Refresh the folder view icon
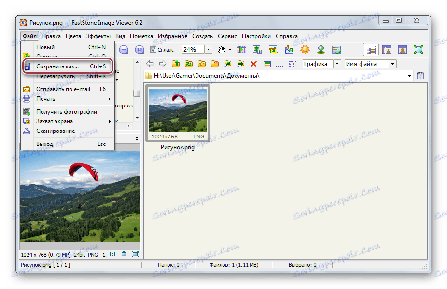The width and height of the screenshot is (447, 289). pyautogui.click(x=188, y=64)
